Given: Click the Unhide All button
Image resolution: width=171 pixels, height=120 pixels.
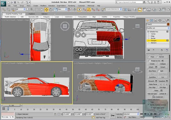Looking at the screenshot, I should pos(163,94).
